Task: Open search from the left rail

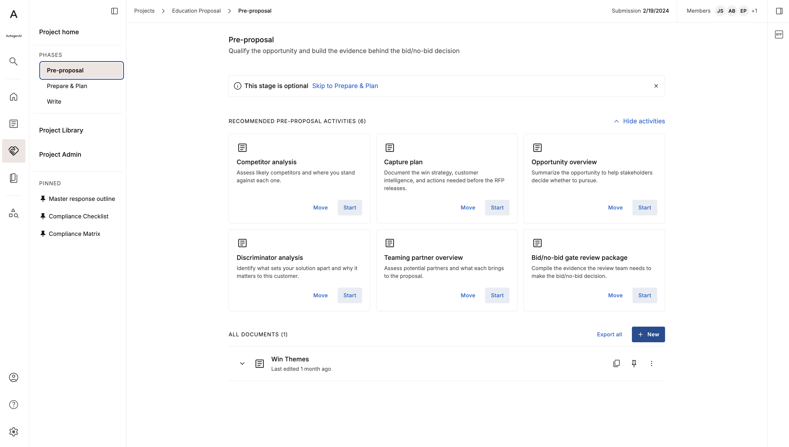Action: coord(13,61)
